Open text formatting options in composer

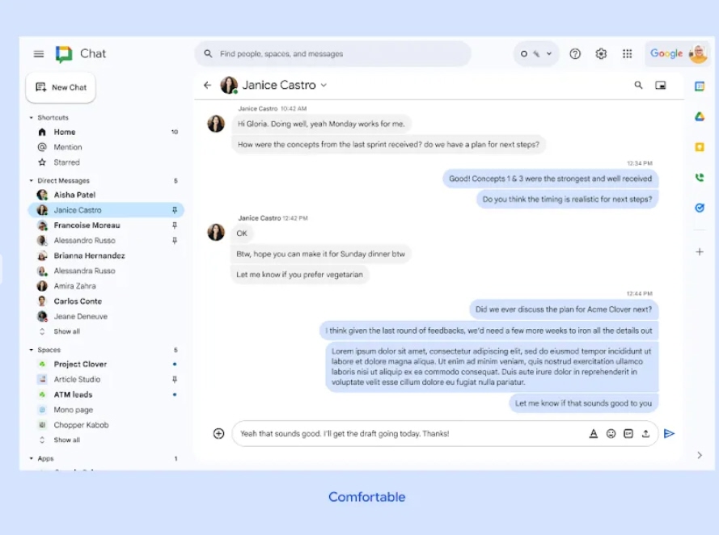594,433
